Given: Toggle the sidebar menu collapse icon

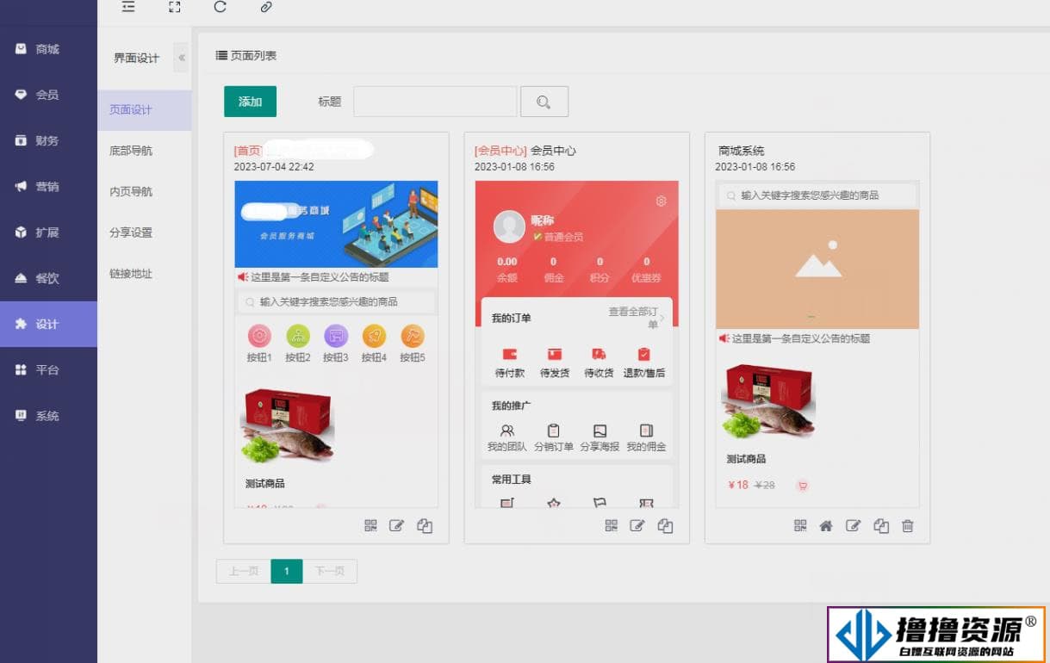Looking at the screenshot, I should pyautogui.click(x=128, y=7).
